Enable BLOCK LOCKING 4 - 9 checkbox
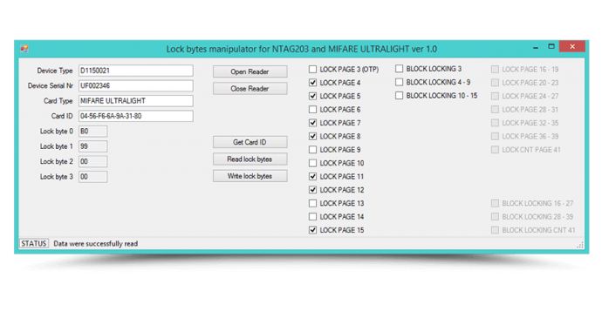This screenshot has width=602, height=325. pos(400,82)
